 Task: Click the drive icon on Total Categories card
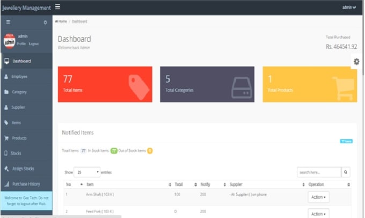242,88
